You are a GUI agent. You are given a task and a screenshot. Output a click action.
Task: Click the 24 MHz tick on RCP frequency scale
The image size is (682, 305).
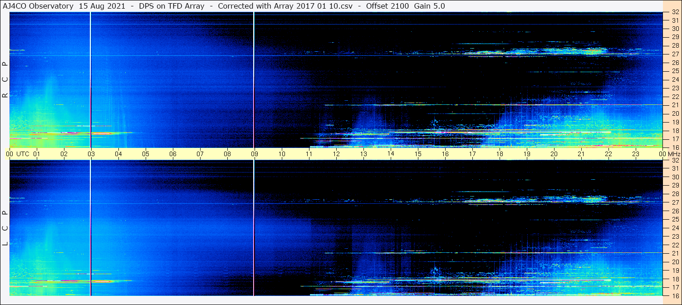click(x=675, y=79)
